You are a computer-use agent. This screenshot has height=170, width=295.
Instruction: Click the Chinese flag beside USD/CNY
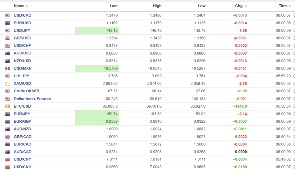7,159
